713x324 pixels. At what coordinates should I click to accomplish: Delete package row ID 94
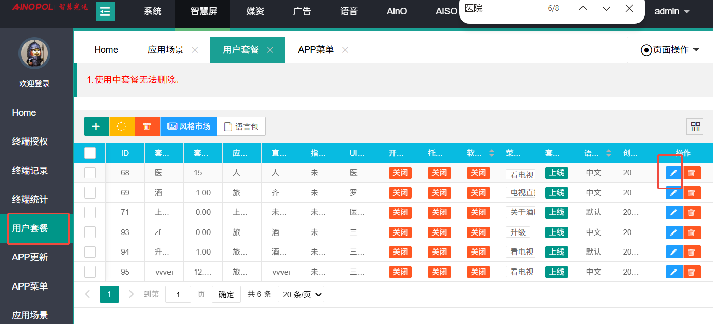click(x=691, y=252)
